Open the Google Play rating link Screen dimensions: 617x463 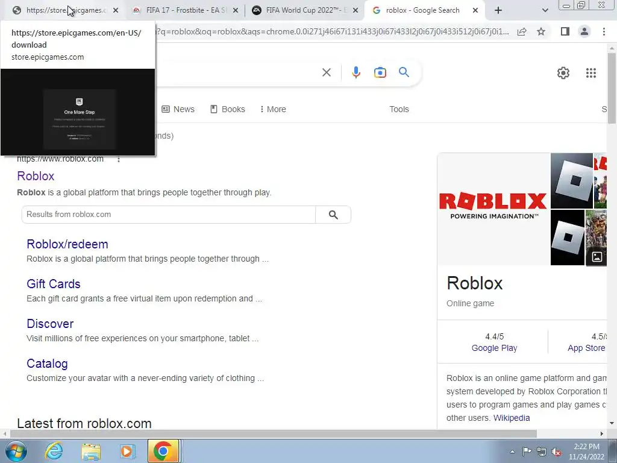[494, 348]
